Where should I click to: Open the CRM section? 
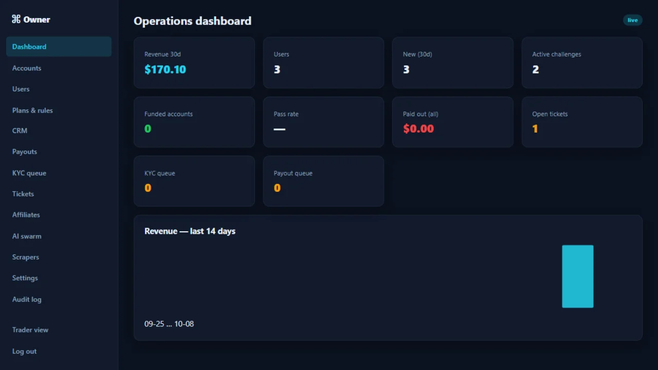tap(59, 131)
